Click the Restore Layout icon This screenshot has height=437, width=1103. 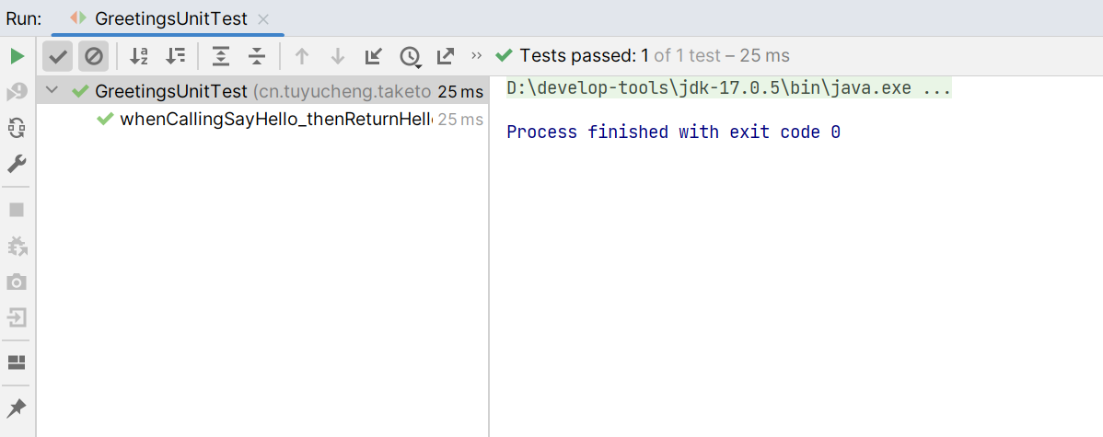(x=17, y=362)
